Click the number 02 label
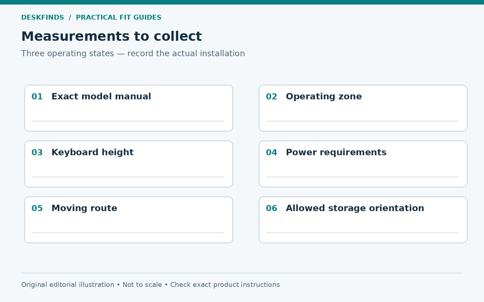 coord(272,97)
